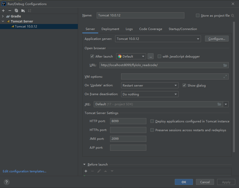Switch to the Server tab
The width and height of the screenshot is (239, 188).
tap(90, 29)
